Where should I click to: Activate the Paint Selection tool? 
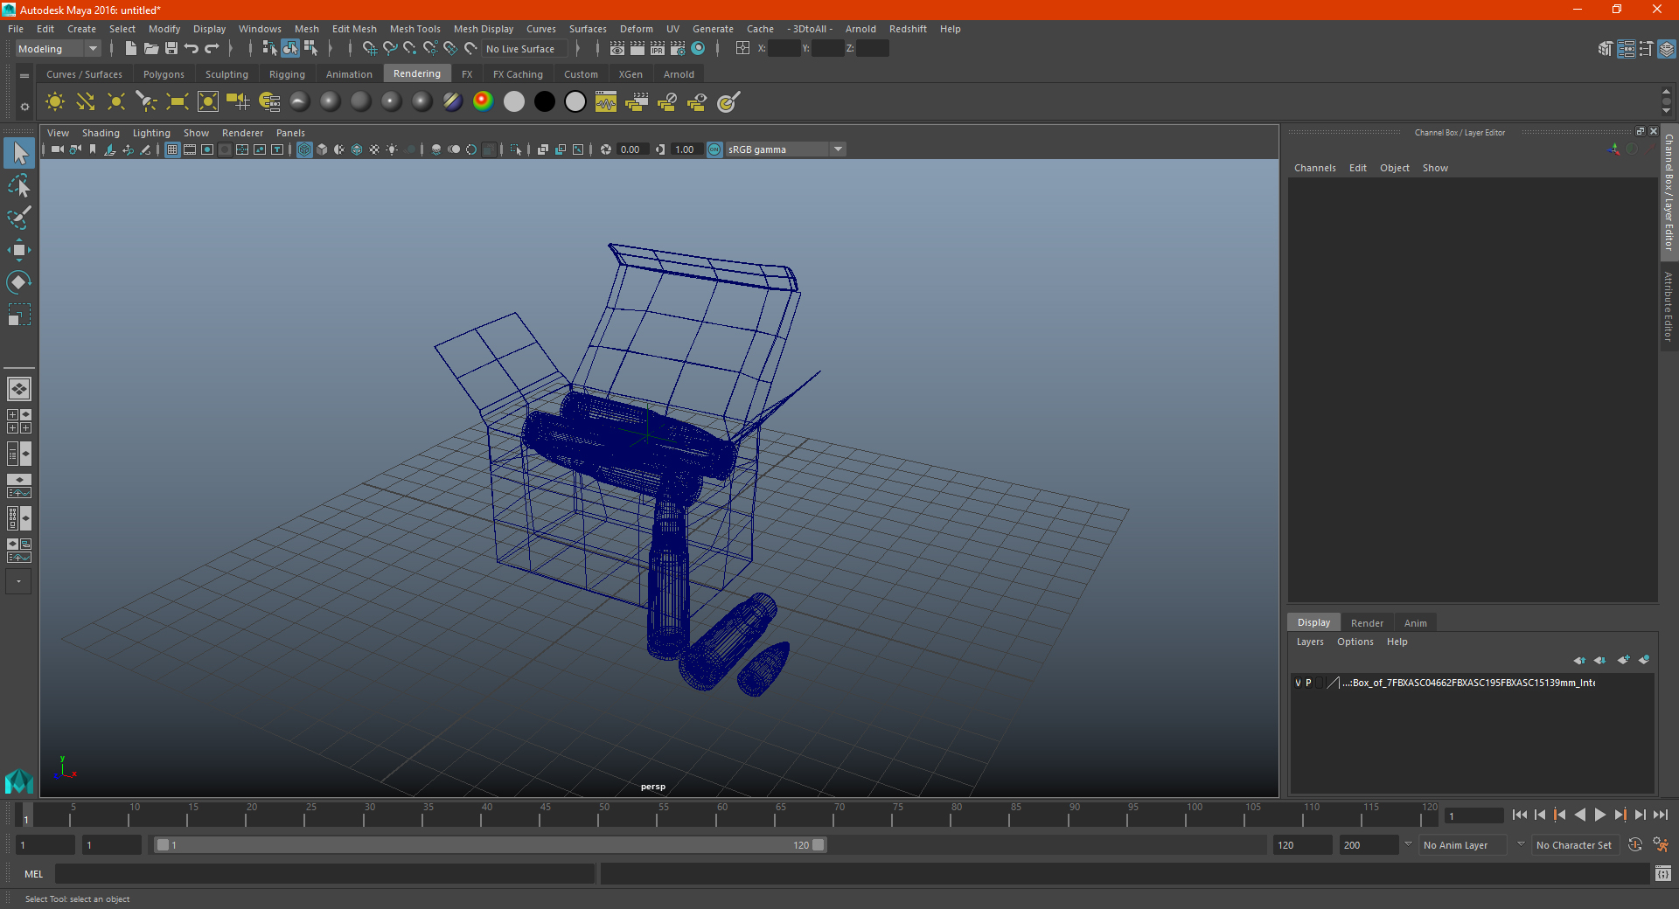[18, 218]
